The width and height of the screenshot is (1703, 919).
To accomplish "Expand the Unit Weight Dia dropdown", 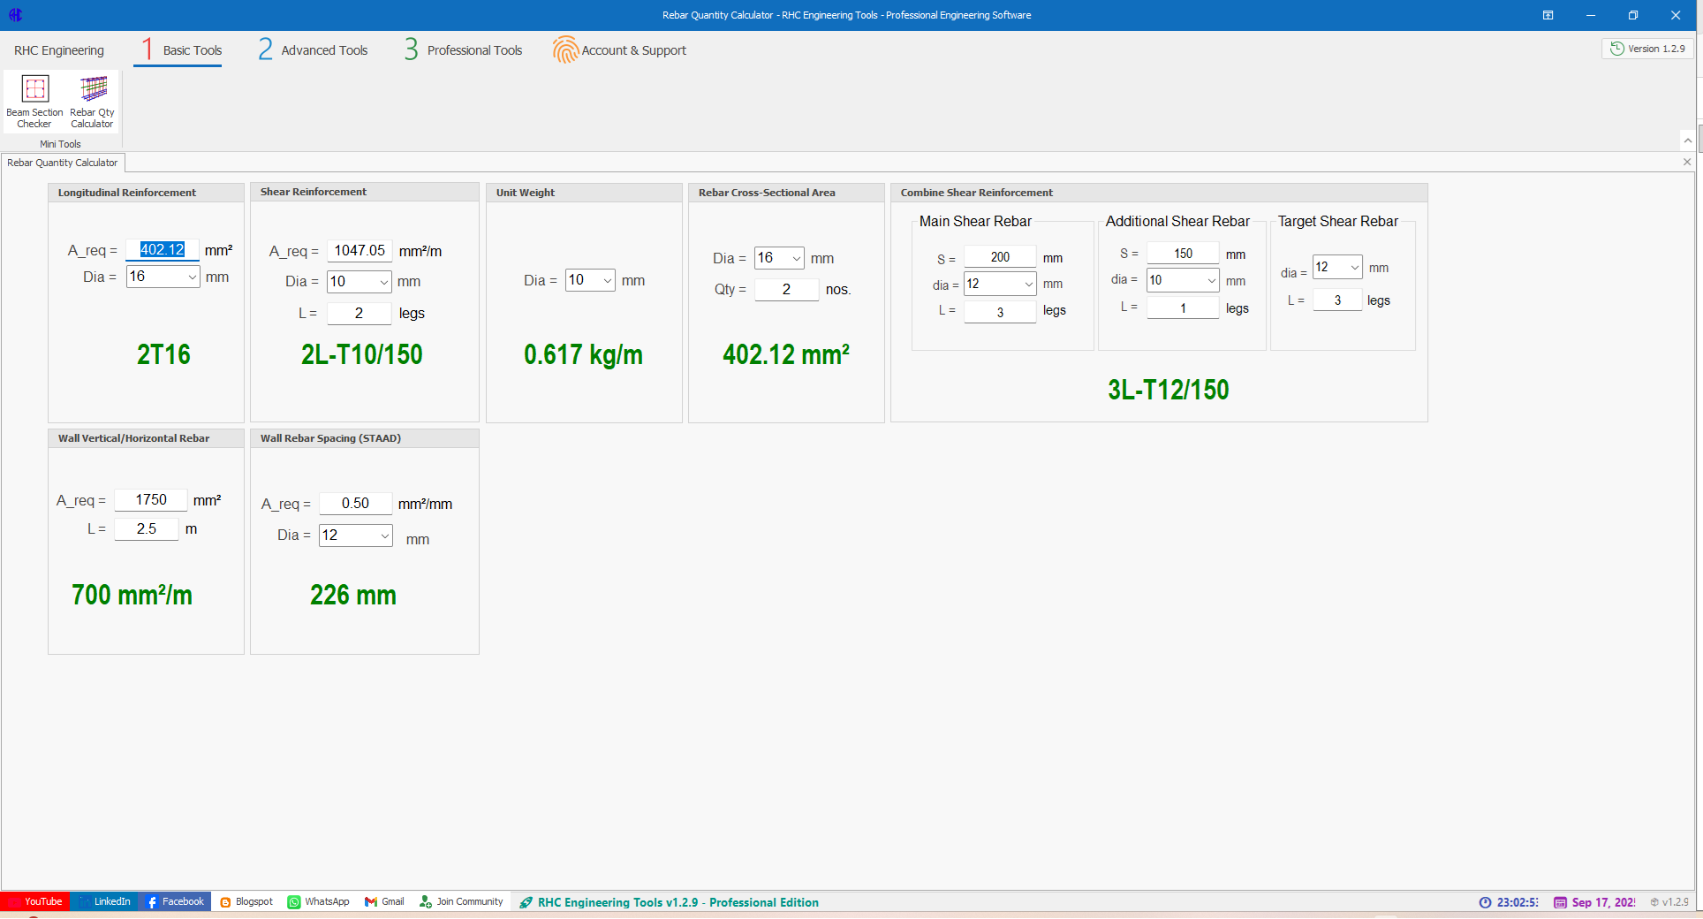I will (x=607, y=280).
